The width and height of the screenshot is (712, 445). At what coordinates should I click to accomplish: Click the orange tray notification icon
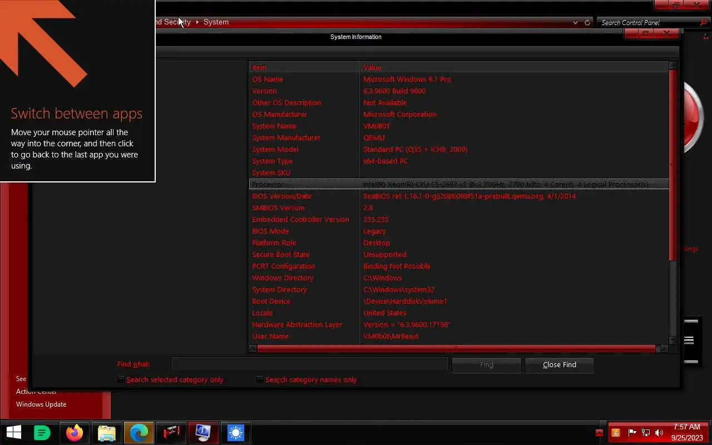point(616,433)
